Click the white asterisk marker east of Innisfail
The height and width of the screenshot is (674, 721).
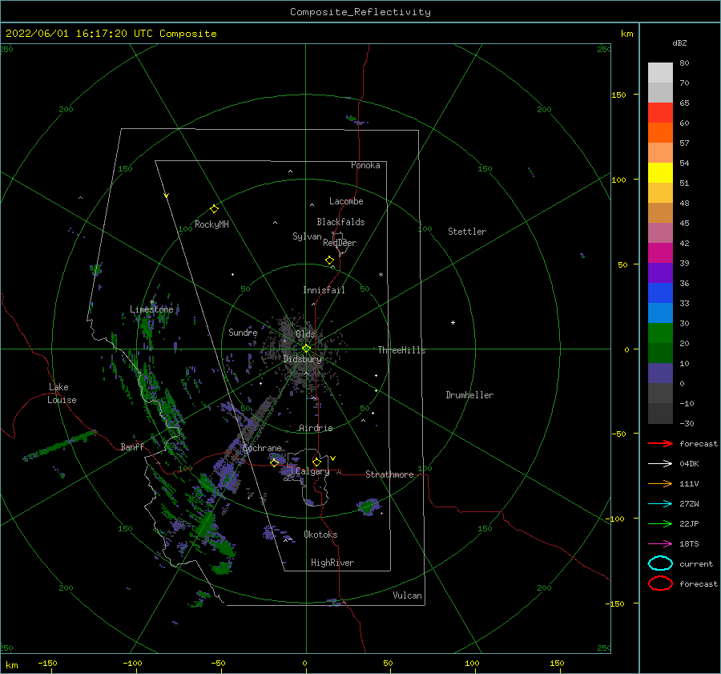(381, 275)
